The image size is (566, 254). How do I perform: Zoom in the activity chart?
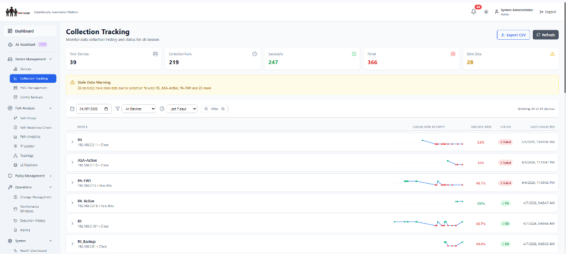tap(223, 109)
